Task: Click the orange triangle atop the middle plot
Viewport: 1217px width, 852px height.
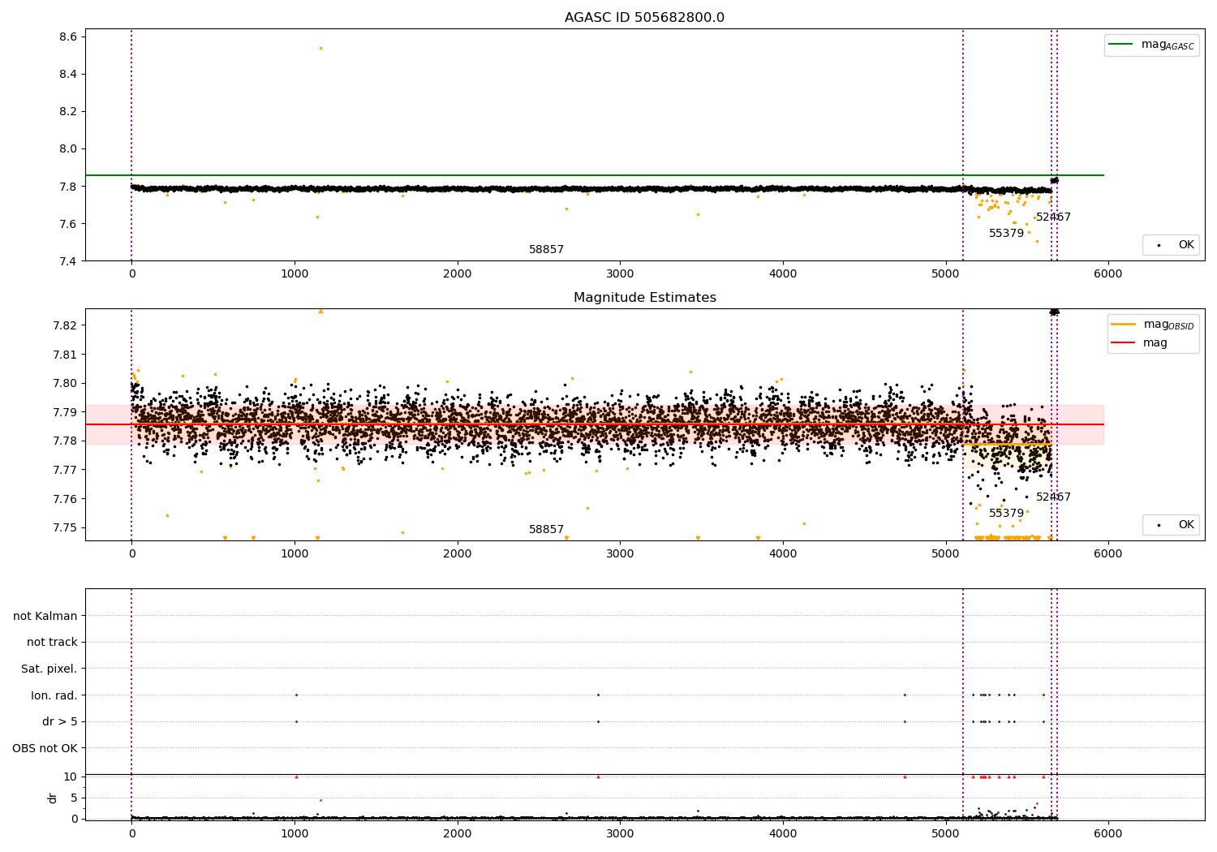Action: point(320,312)
